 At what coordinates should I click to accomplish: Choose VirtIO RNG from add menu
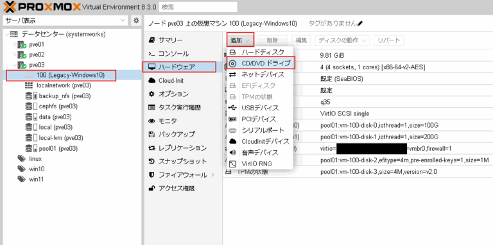pos(260,164)
